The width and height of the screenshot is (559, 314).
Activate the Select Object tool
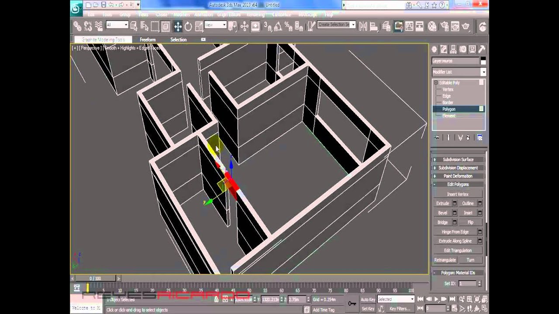coord(134,27)
